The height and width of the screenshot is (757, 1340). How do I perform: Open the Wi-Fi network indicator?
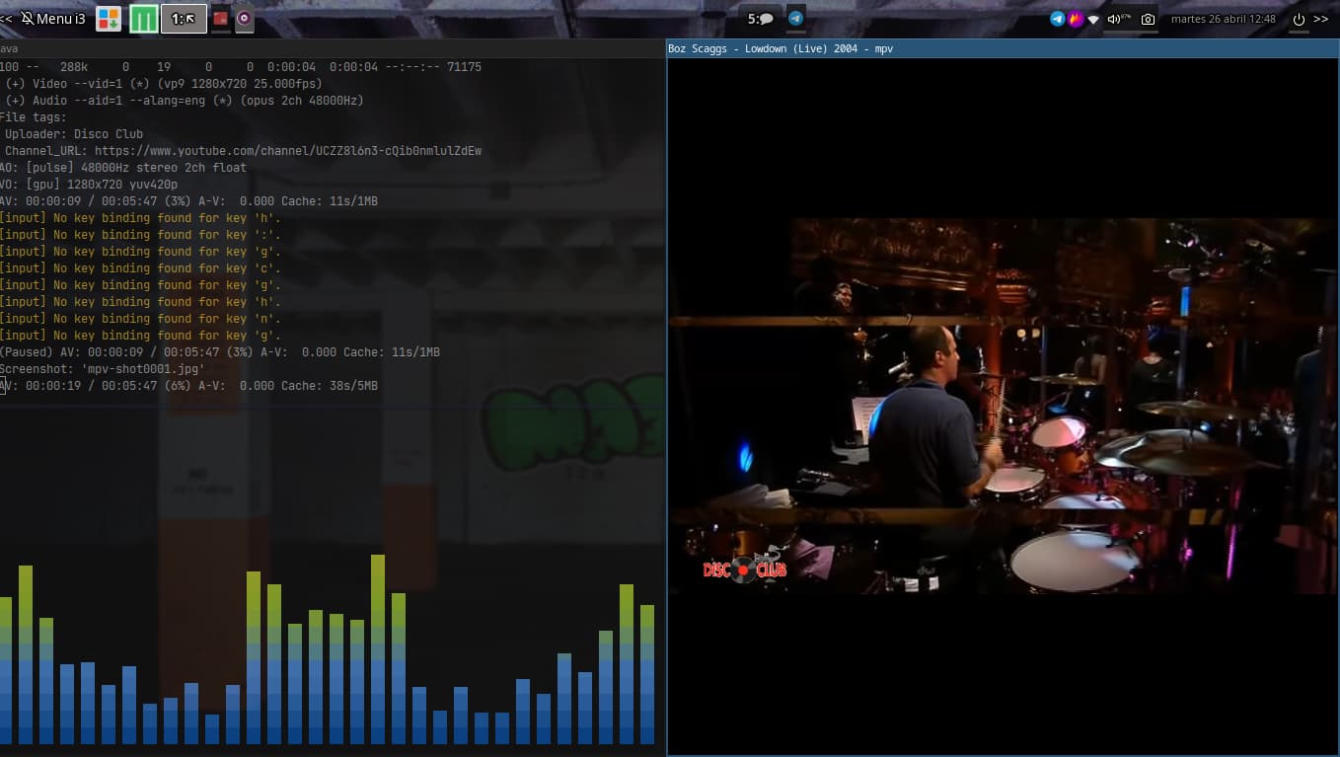1093,19
